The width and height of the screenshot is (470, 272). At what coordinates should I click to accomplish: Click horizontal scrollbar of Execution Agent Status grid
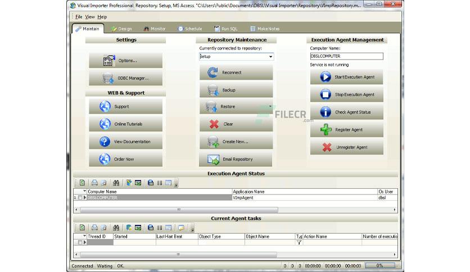click(179, 210)
